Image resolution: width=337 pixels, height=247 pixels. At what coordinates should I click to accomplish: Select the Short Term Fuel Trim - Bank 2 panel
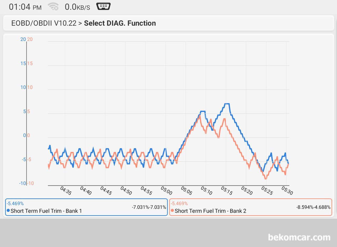pyautogui.click(x=250, y=207)
